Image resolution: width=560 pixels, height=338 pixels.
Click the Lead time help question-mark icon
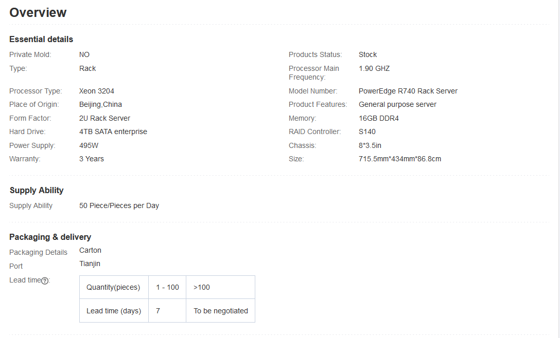(45, 280)
